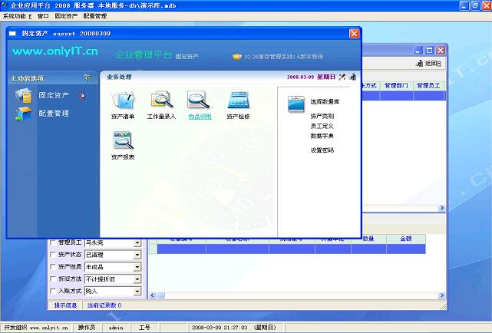Open the 工作量录入 module icon
The height and width of the screenshot is (333, 492).
click(x=161, y=101)
